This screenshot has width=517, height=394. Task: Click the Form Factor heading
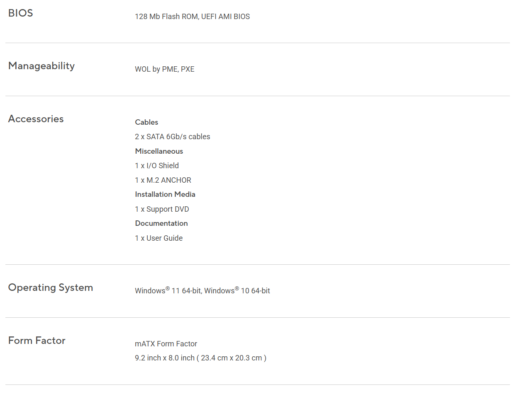[x=37, y=341]
